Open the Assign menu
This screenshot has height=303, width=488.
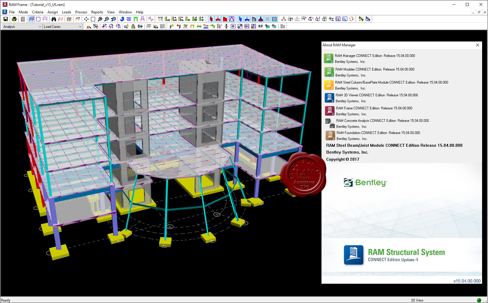[x=52, y=12]
